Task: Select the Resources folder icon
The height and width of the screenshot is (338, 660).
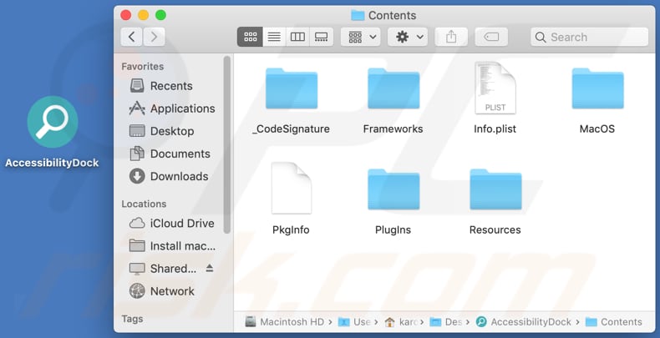Action: [x=496, y=189]
